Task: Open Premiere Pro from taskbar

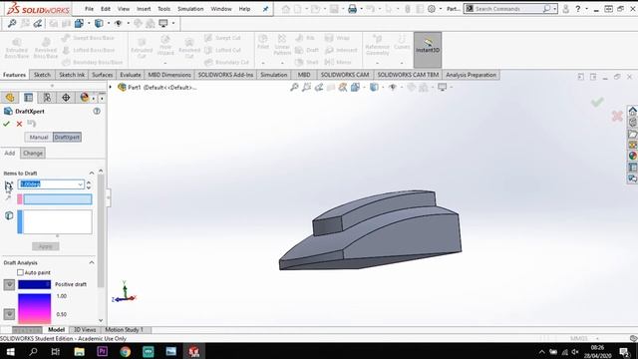Action: (x=102, y=351)
